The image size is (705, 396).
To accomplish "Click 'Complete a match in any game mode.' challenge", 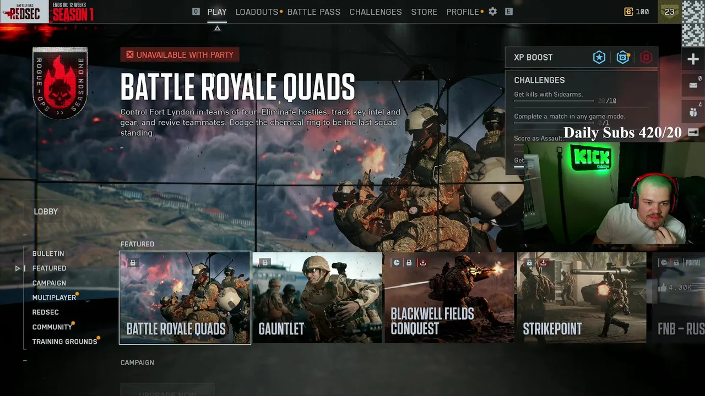I will 569,116.
